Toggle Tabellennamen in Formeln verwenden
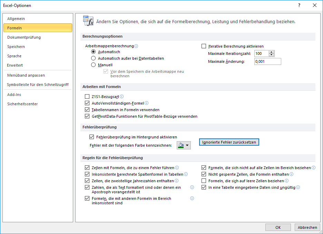This screenshot has width=323, height=234. pyautogui.click(x=87, y=110)
